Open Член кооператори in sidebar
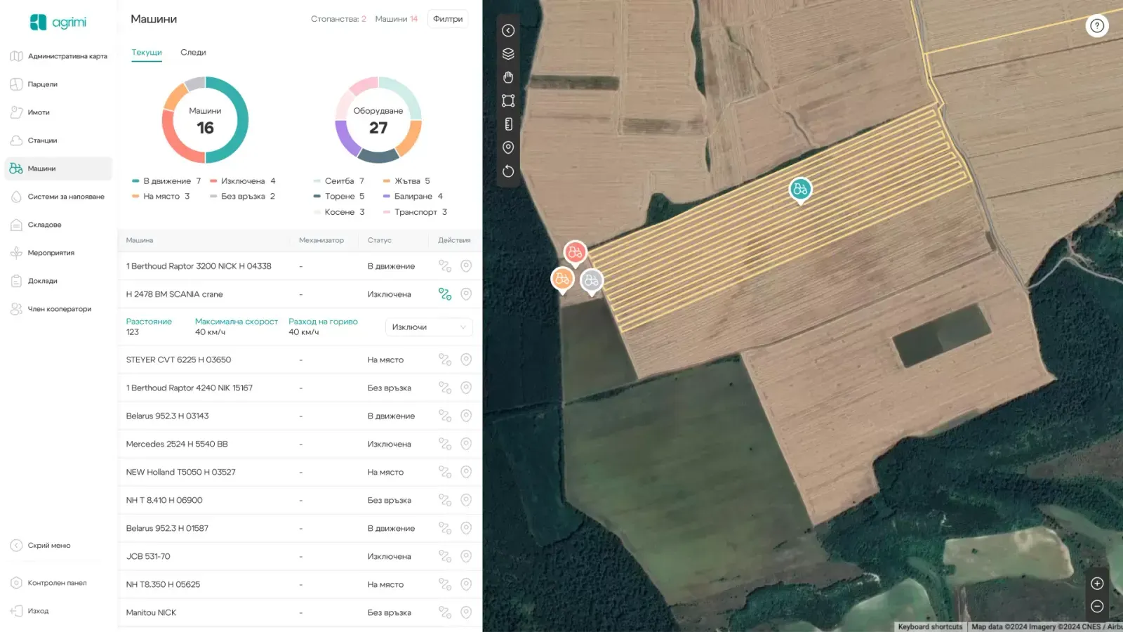 [x=59, y=309]
